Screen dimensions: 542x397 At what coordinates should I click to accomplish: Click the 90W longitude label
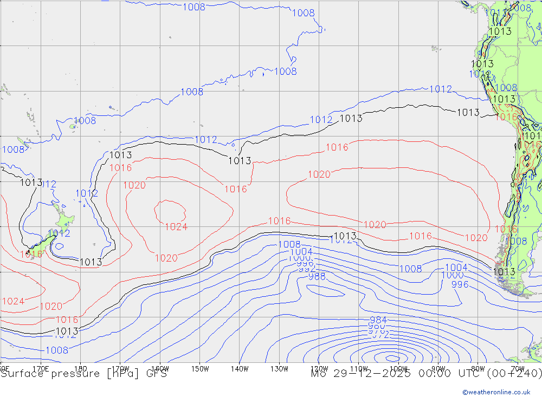[x=438, y=369]
